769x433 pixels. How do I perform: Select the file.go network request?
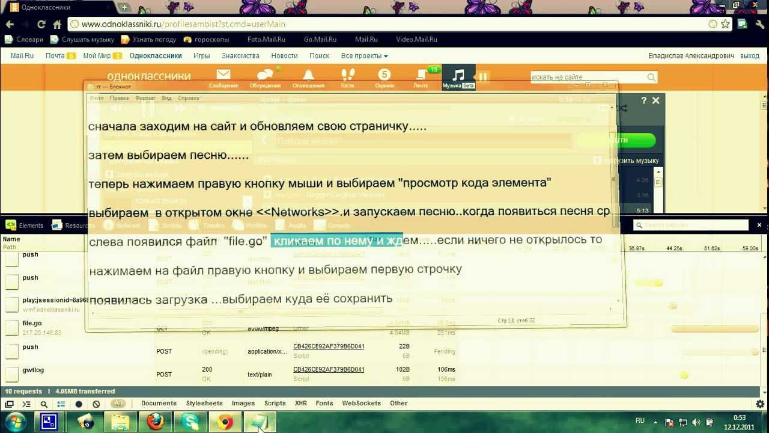coord(32,323)
